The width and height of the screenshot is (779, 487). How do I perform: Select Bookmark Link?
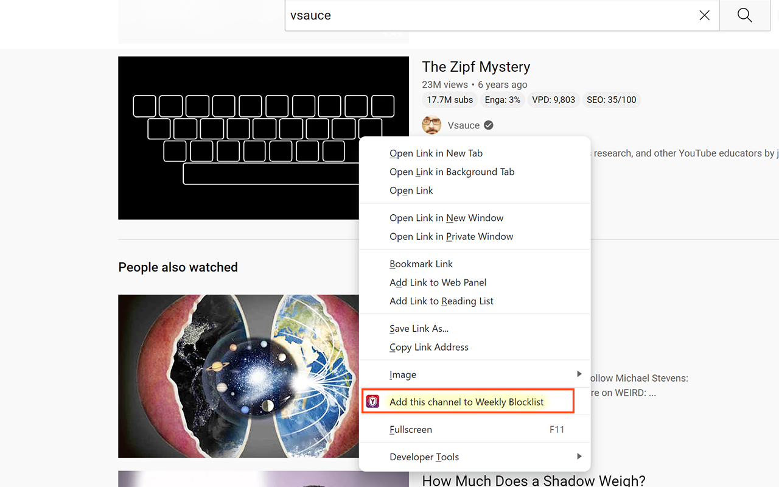tap(475, 264)
